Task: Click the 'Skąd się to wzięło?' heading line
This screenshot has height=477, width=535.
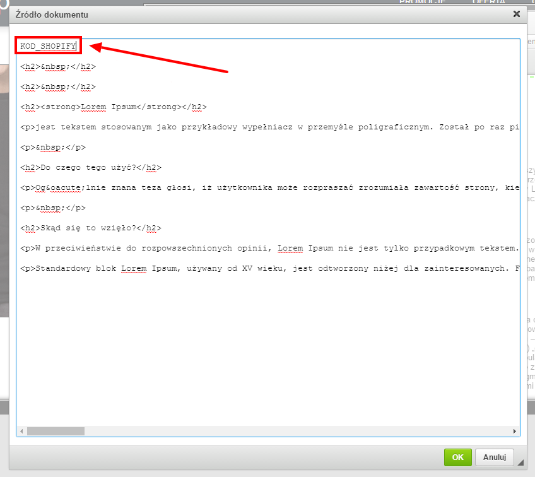Action: [91, 228]
